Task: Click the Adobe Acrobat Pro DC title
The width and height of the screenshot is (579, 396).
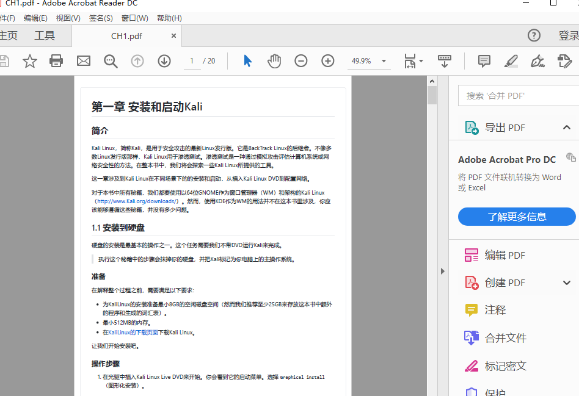Action: click(507, 160)
